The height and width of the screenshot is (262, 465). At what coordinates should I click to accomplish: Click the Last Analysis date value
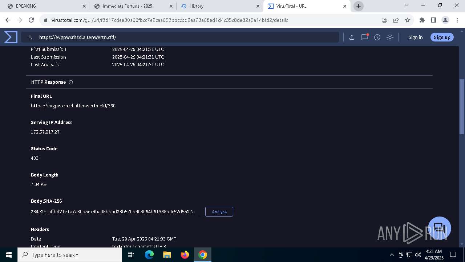(x=138, y=65)
